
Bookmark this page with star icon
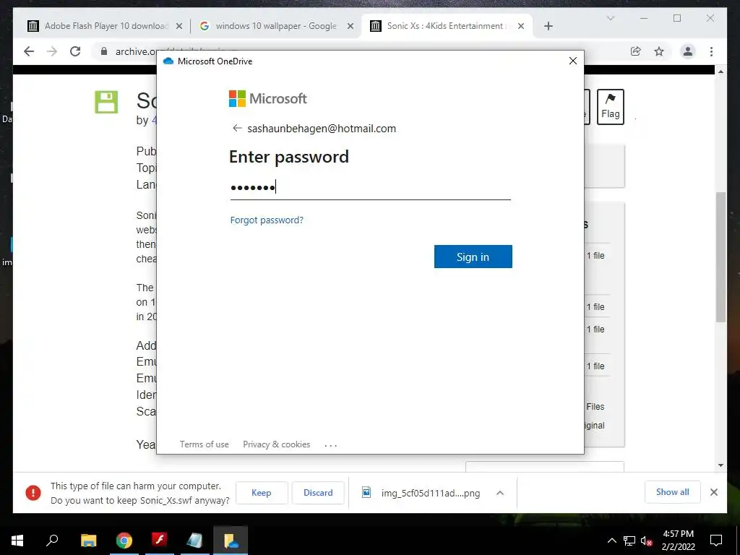click(659, 51)
